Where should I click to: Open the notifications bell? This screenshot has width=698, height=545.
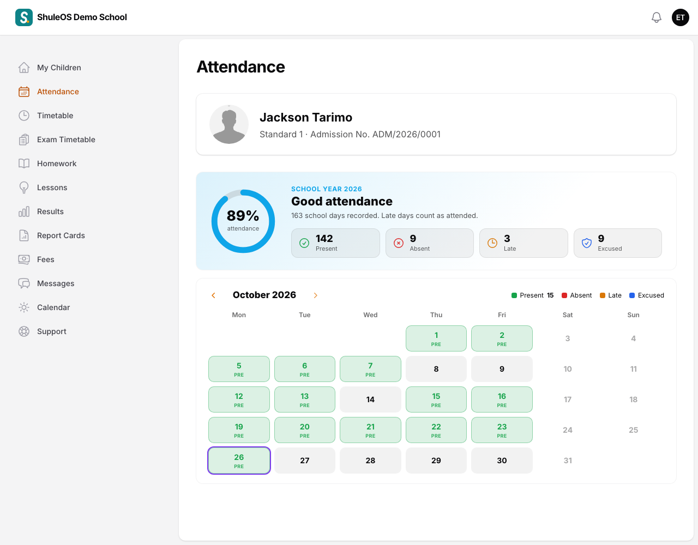657,17
